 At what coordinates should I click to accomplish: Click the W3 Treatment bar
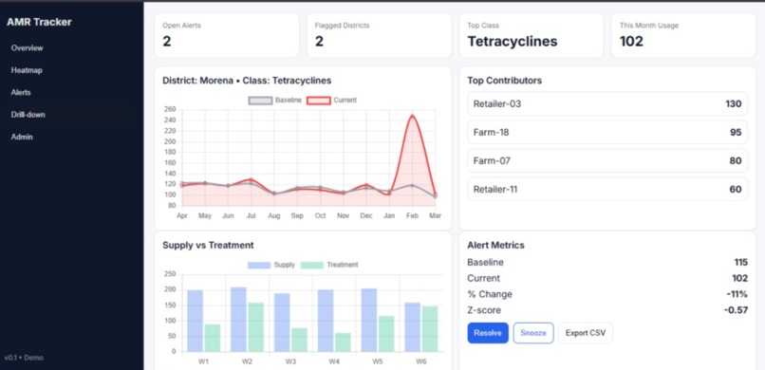tap(299, 340)
